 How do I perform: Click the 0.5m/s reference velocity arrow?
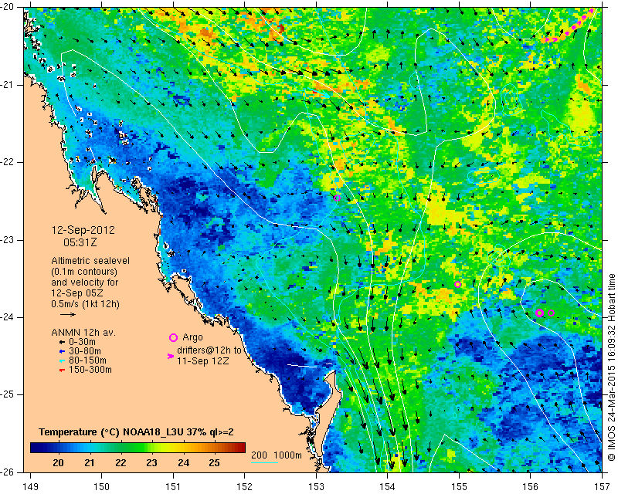68,314
